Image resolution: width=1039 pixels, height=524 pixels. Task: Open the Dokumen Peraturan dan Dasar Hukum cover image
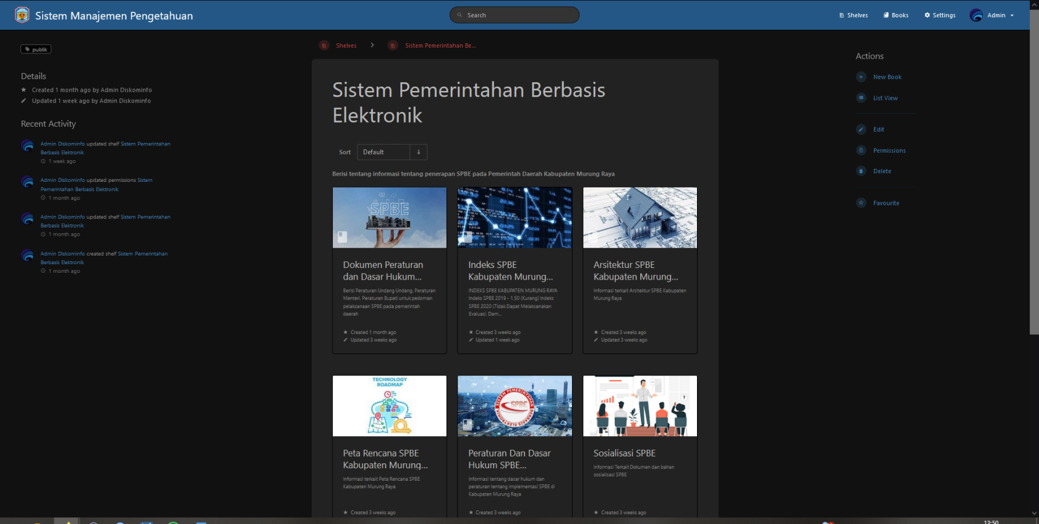coord(390,218)
